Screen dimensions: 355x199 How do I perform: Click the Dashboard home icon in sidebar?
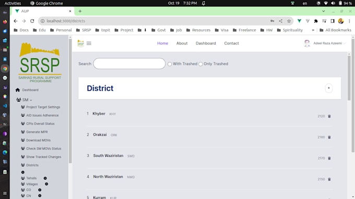click(x=18, y=90)
